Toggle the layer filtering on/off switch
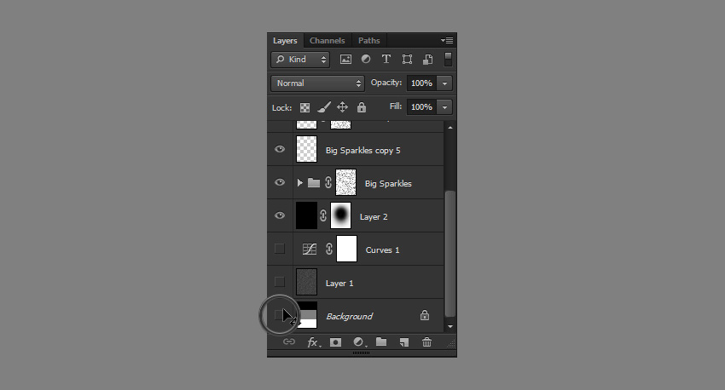Viewport: 725px width, 390px height. (x=448, y=59)
